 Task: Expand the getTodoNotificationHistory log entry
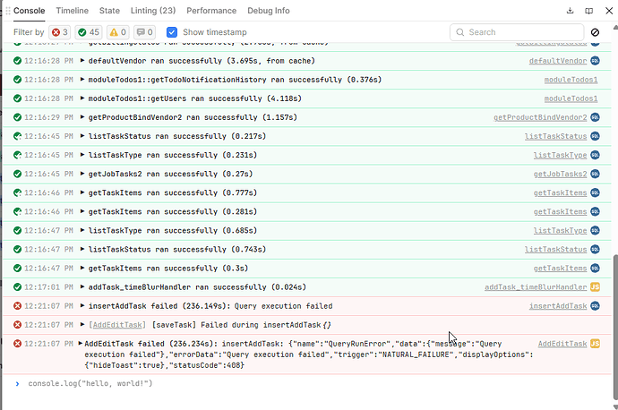coord(82,80)
